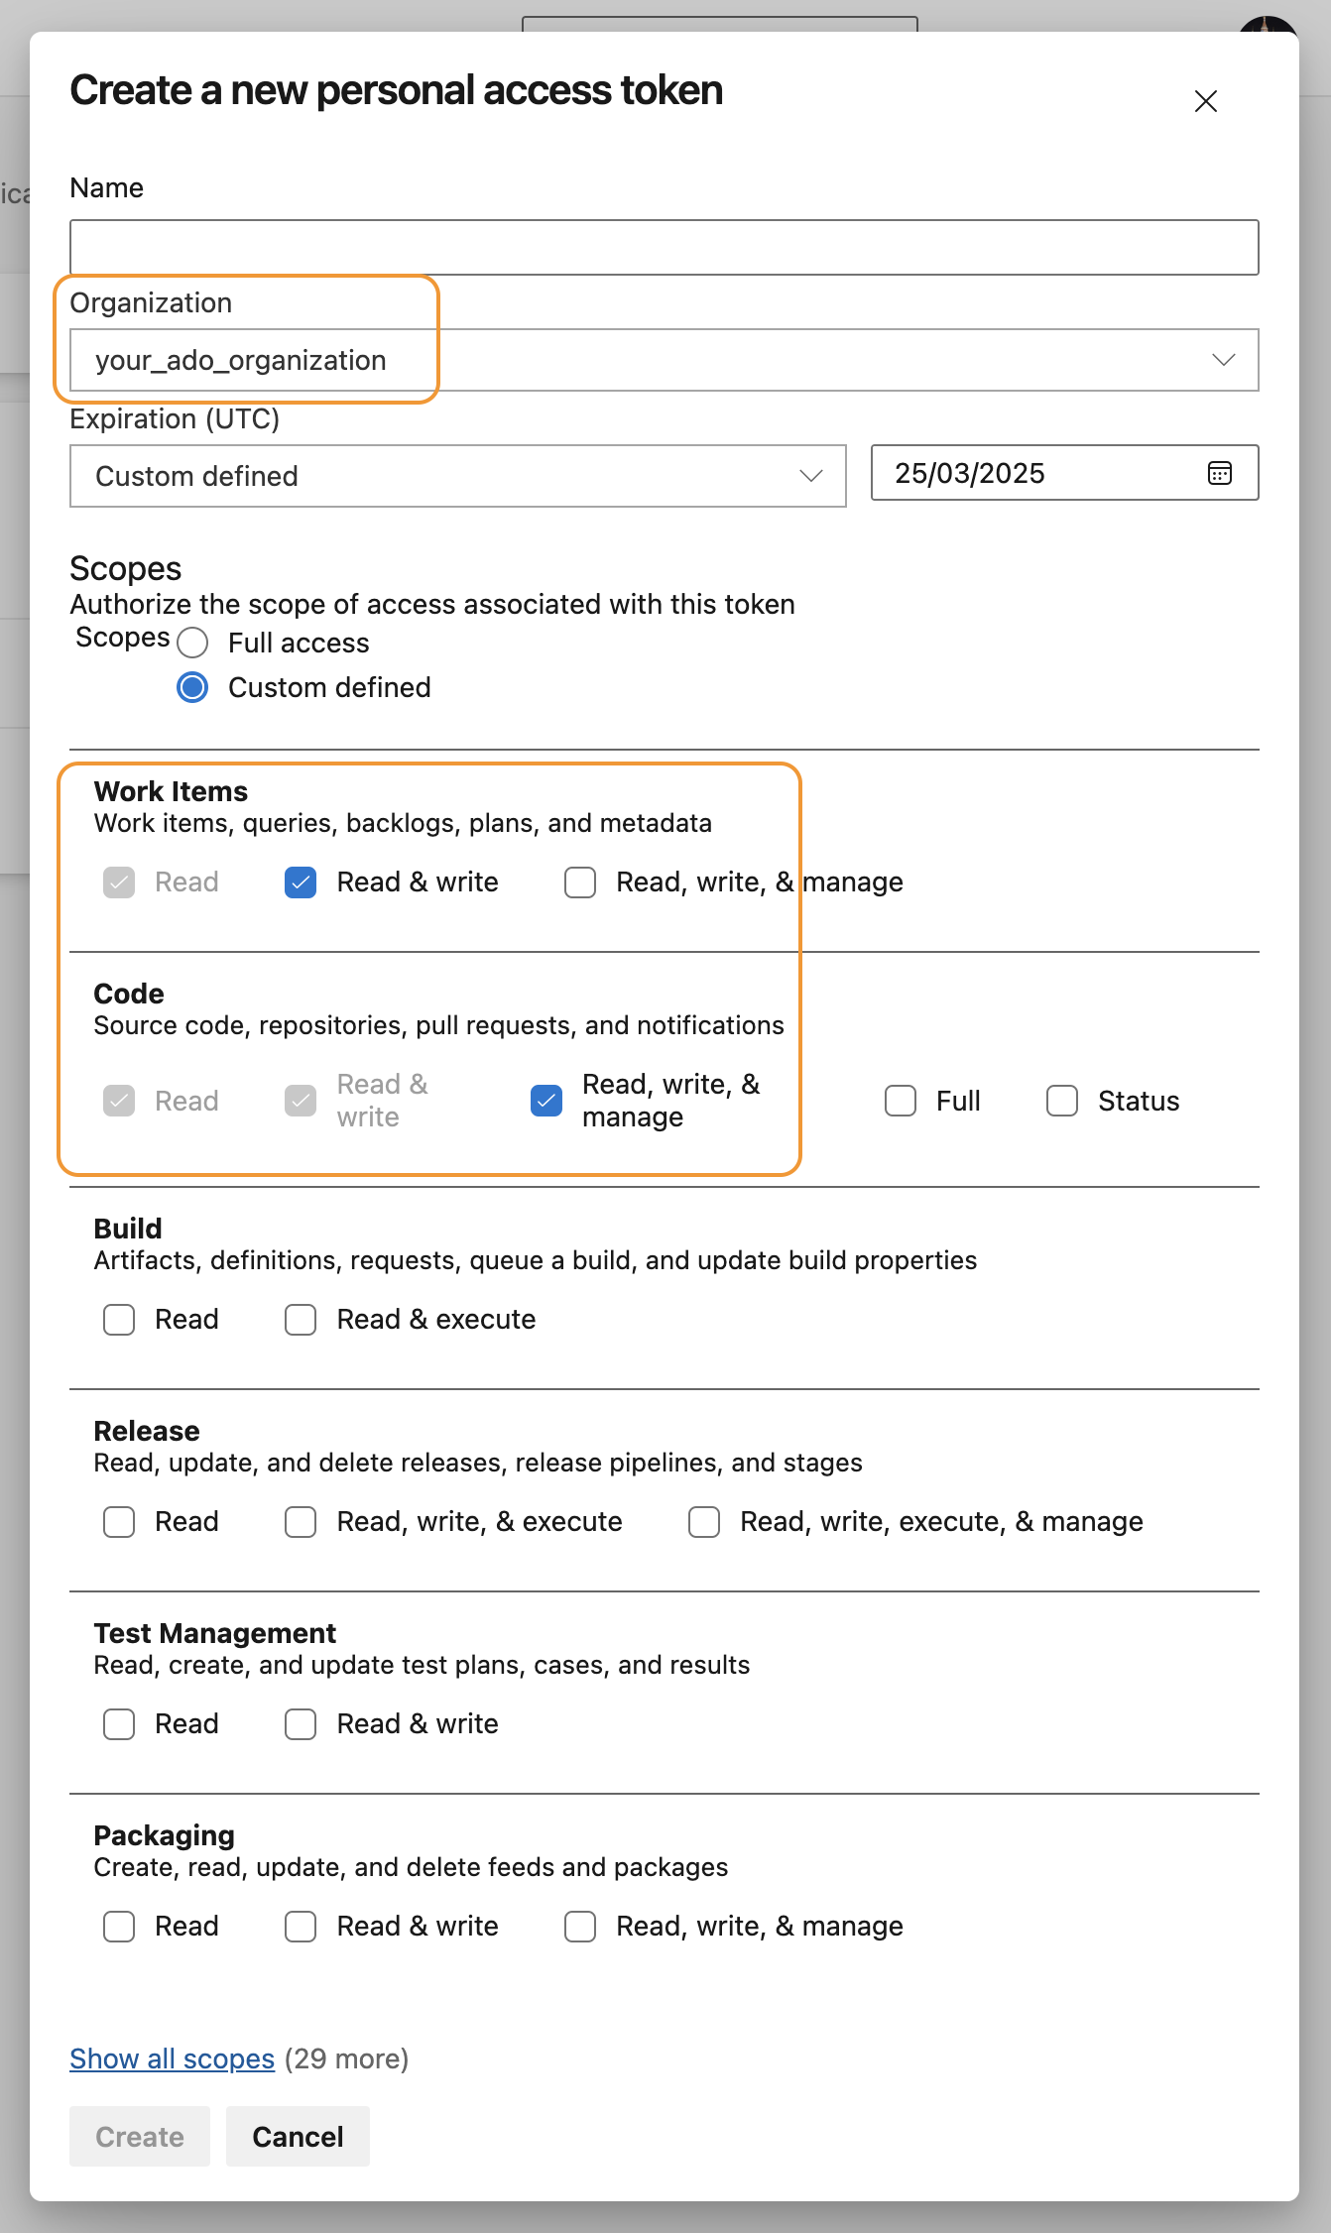Open the Show all scopes link
1331x2233 pixels.
(x=172, y=2058)
